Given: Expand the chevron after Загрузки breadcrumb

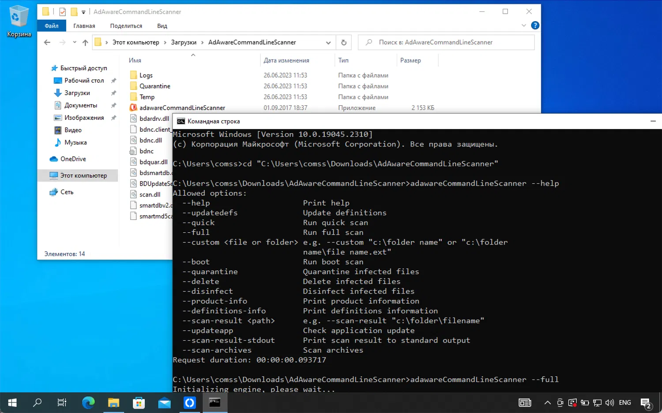Looking at the screenshot, I should click(203, 42).
